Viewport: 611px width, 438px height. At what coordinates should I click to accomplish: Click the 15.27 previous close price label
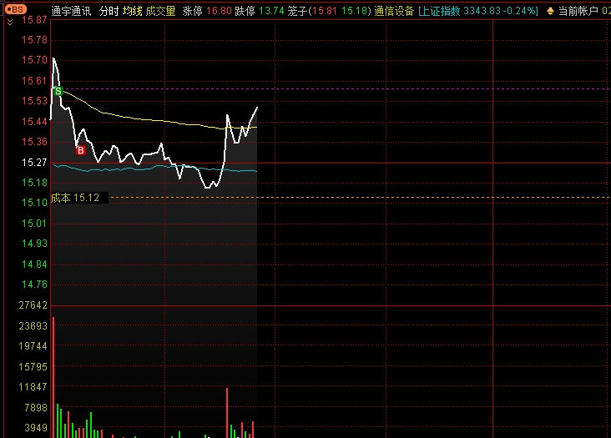coord(34,163)
